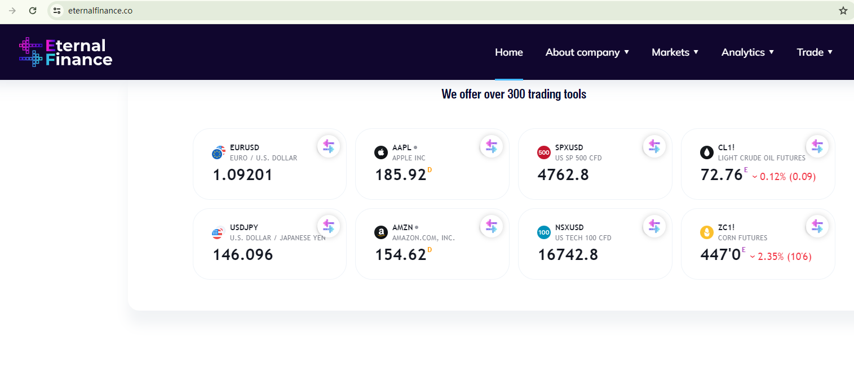This screenshot has height=368, width=854.
Task: Click the NSXUSD blue 100 icon
Action: (544, 232)
